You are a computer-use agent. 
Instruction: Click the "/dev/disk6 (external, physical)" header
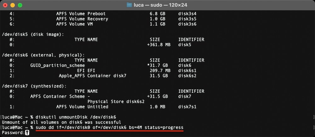pyautogui.click(x=43, y=55)
